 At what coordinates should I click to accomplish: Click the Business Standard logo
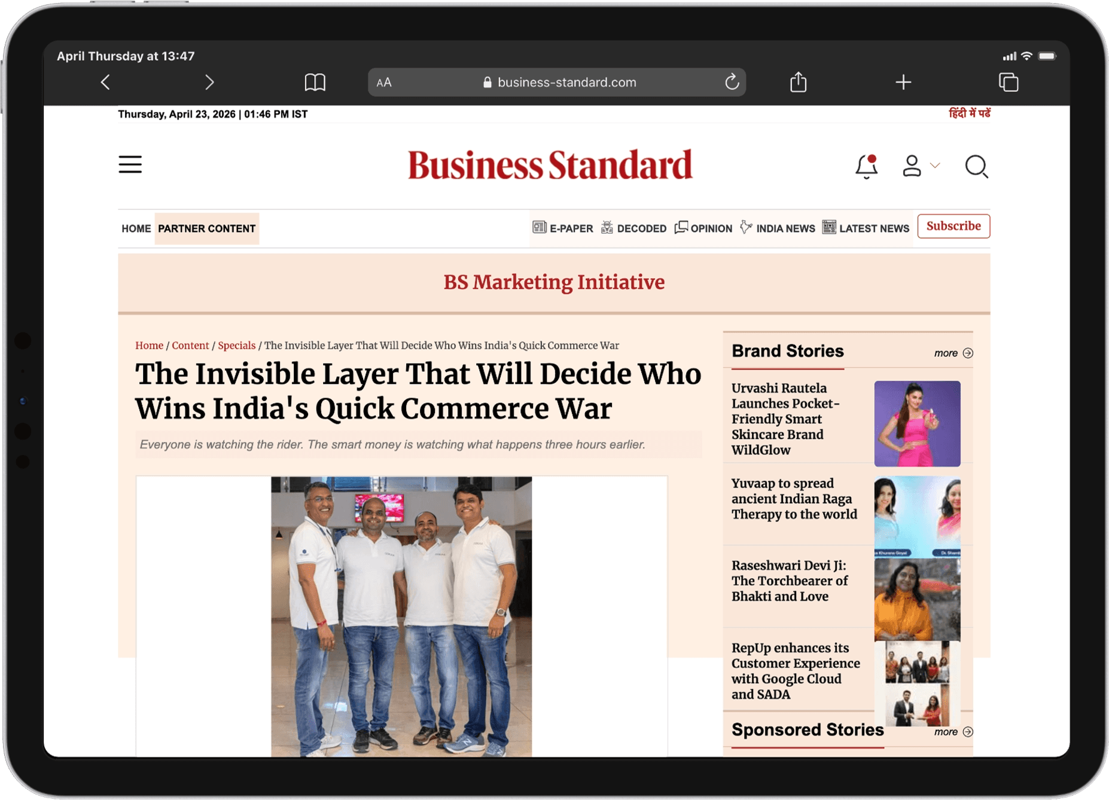(x=550, y=165)
